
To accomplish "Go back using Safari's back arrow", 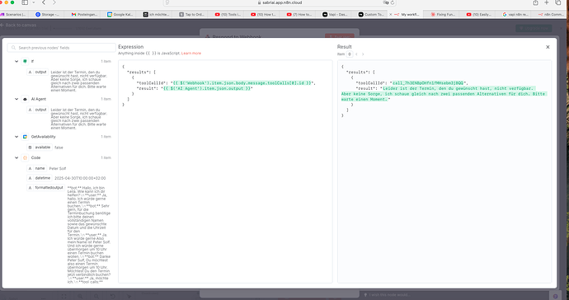I will [x=44, y=2].
